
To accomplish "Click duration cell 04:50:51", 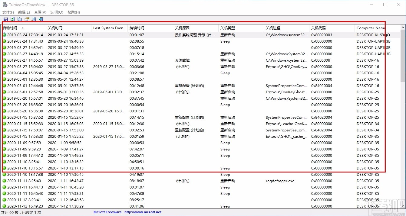I will pos(137,162).
